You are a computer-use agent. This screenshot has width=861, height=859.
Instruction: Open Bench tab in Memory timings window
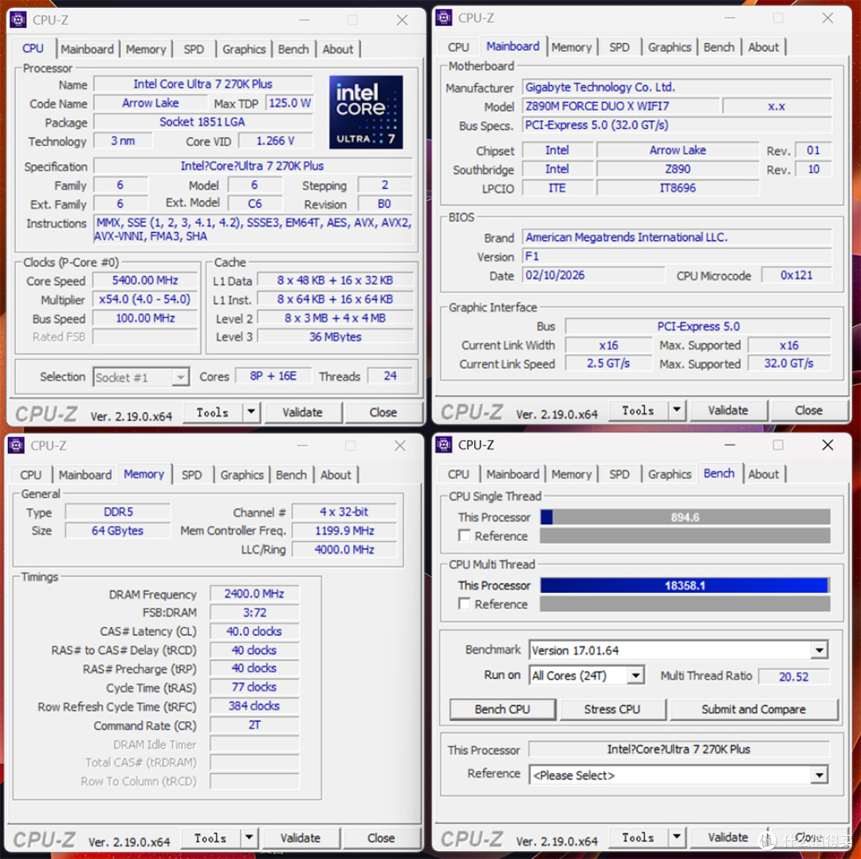[x=291, y=475]
